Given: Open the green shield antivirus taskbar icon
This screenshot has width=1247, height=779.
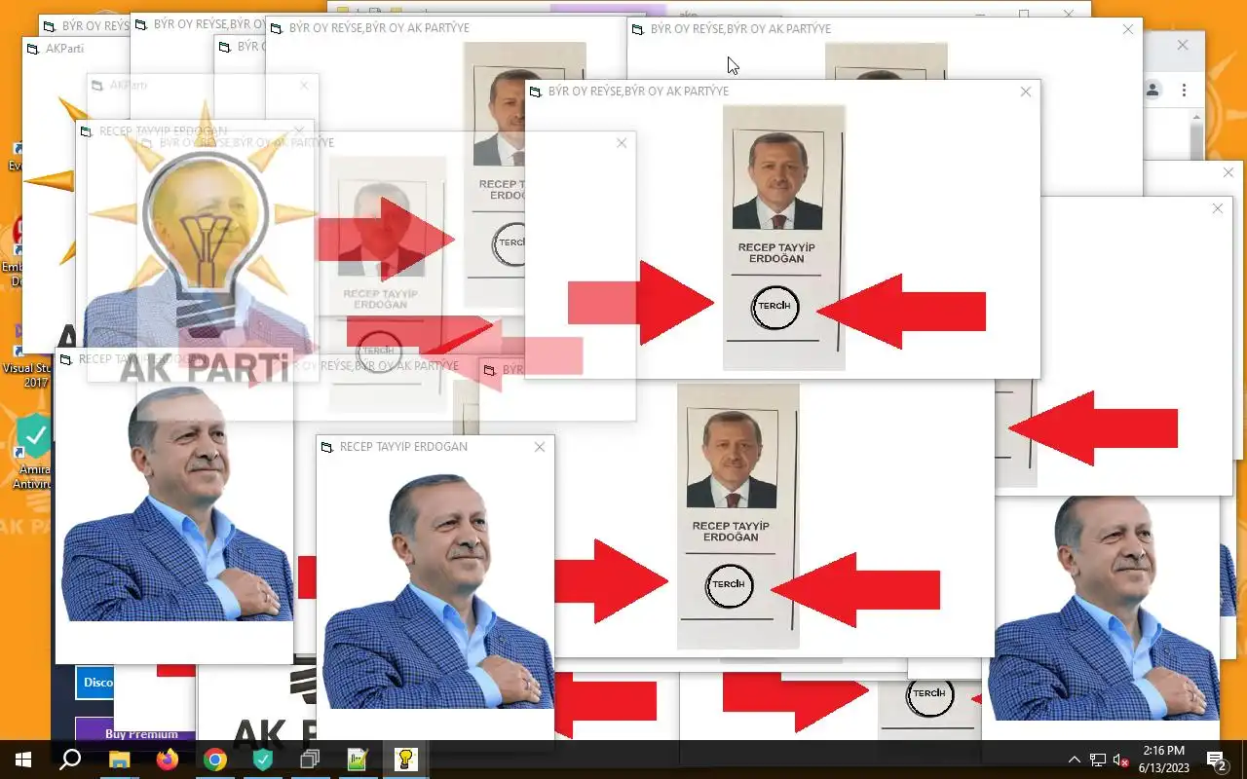Looking at the screenshot, I should (x=262, y=760).
